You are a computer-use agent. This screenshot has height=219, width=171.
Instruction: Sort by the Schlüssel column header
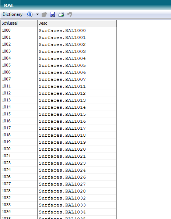coord(19,24)
